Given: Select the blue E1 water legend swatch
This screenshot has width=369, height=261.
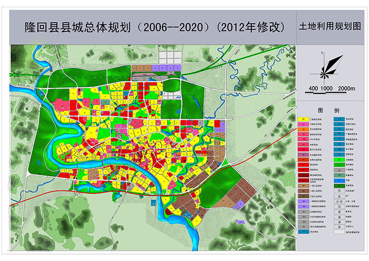Looking at the screenshot, I should [x=339, y=180].
